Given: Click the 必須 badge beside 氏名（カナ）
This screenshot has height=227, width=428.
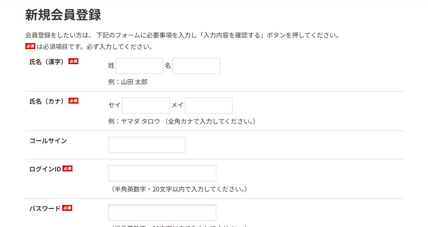Looking at the screenshot, I should point(73,101).
